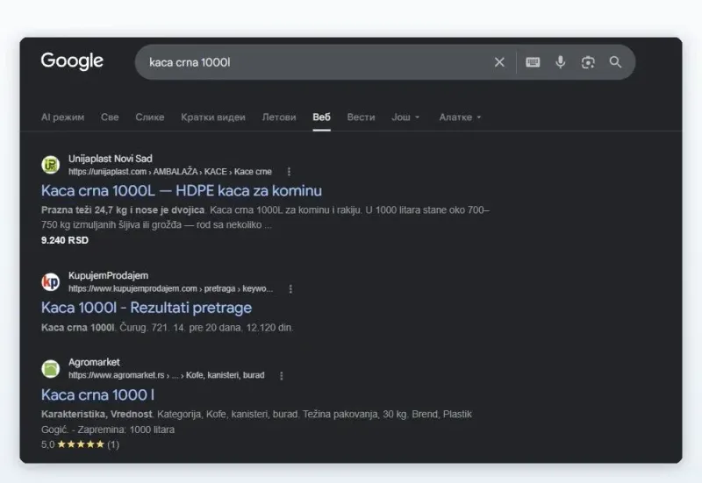Expand the Још dropdown
Screen dimensions: 702x483
(405, 117)
